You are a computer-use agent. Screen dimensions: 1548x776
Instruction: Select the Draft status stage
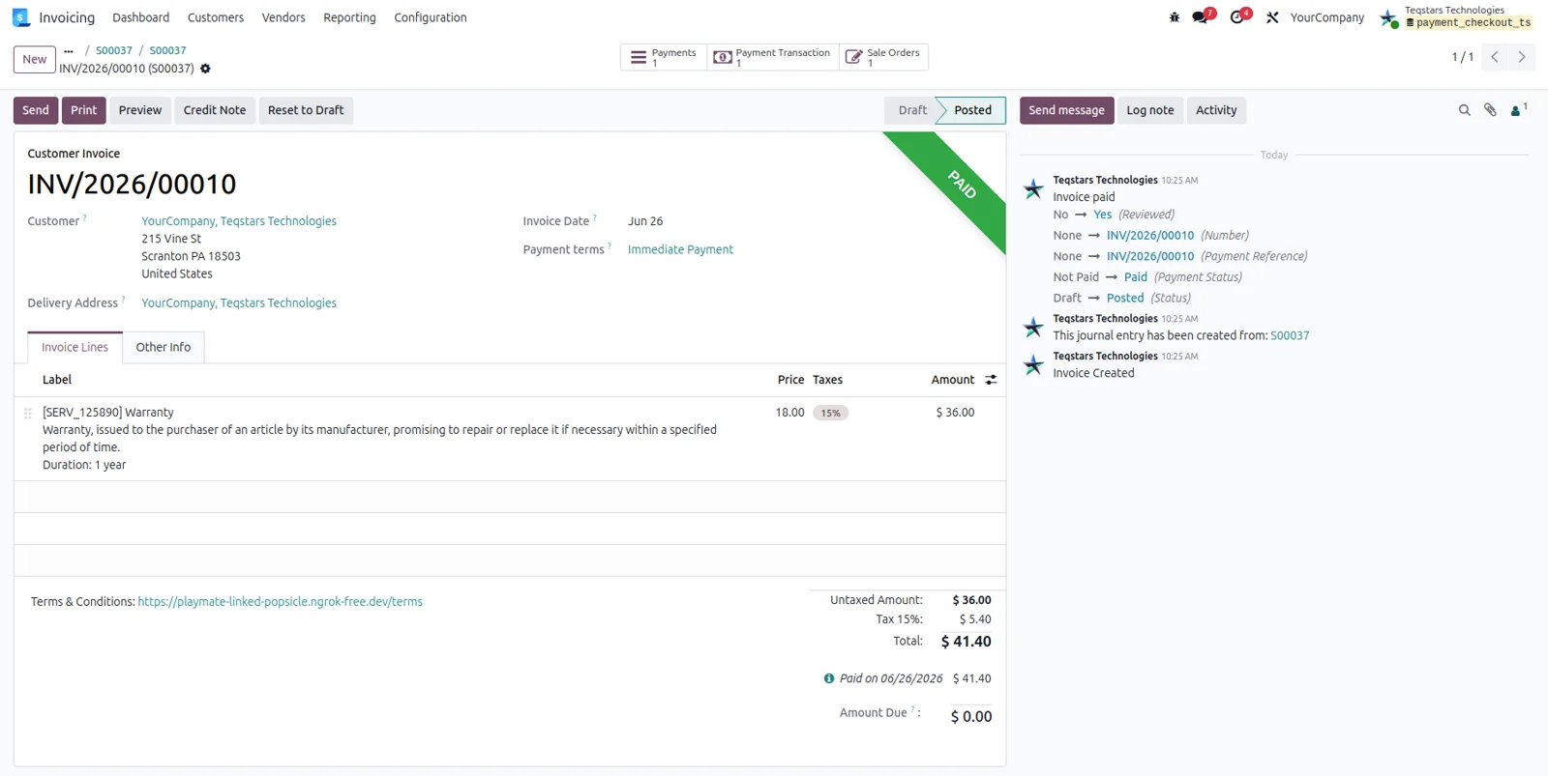click(911, 110)
